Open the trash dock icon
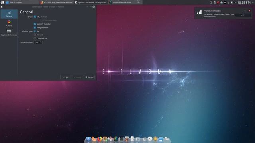 145,139
